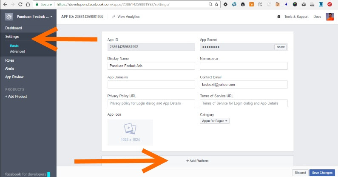The image size is (338, 177).
Task: Open the Apps for Pages category dropdown
Action: point(214,121)
